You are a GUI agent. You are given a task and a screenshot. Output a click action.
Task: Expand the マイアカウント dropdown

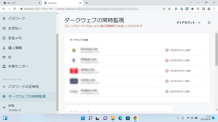coord(188,23)
